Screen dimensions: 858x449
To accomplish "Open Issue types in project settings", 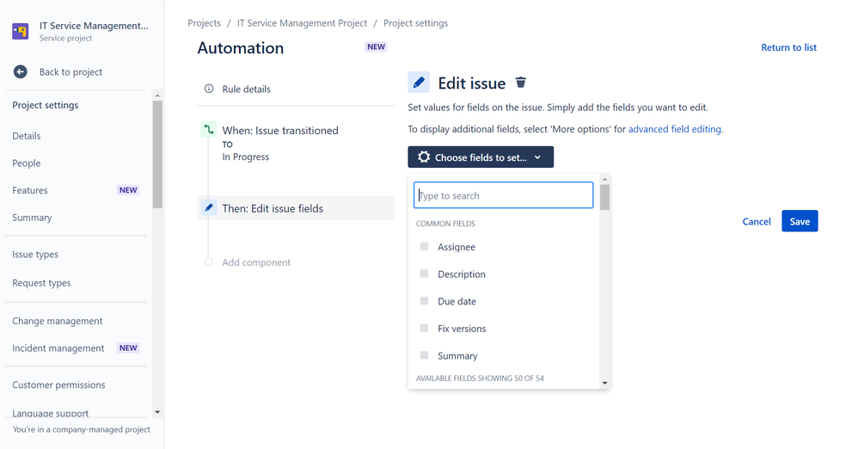I will (x=35, y=255).
